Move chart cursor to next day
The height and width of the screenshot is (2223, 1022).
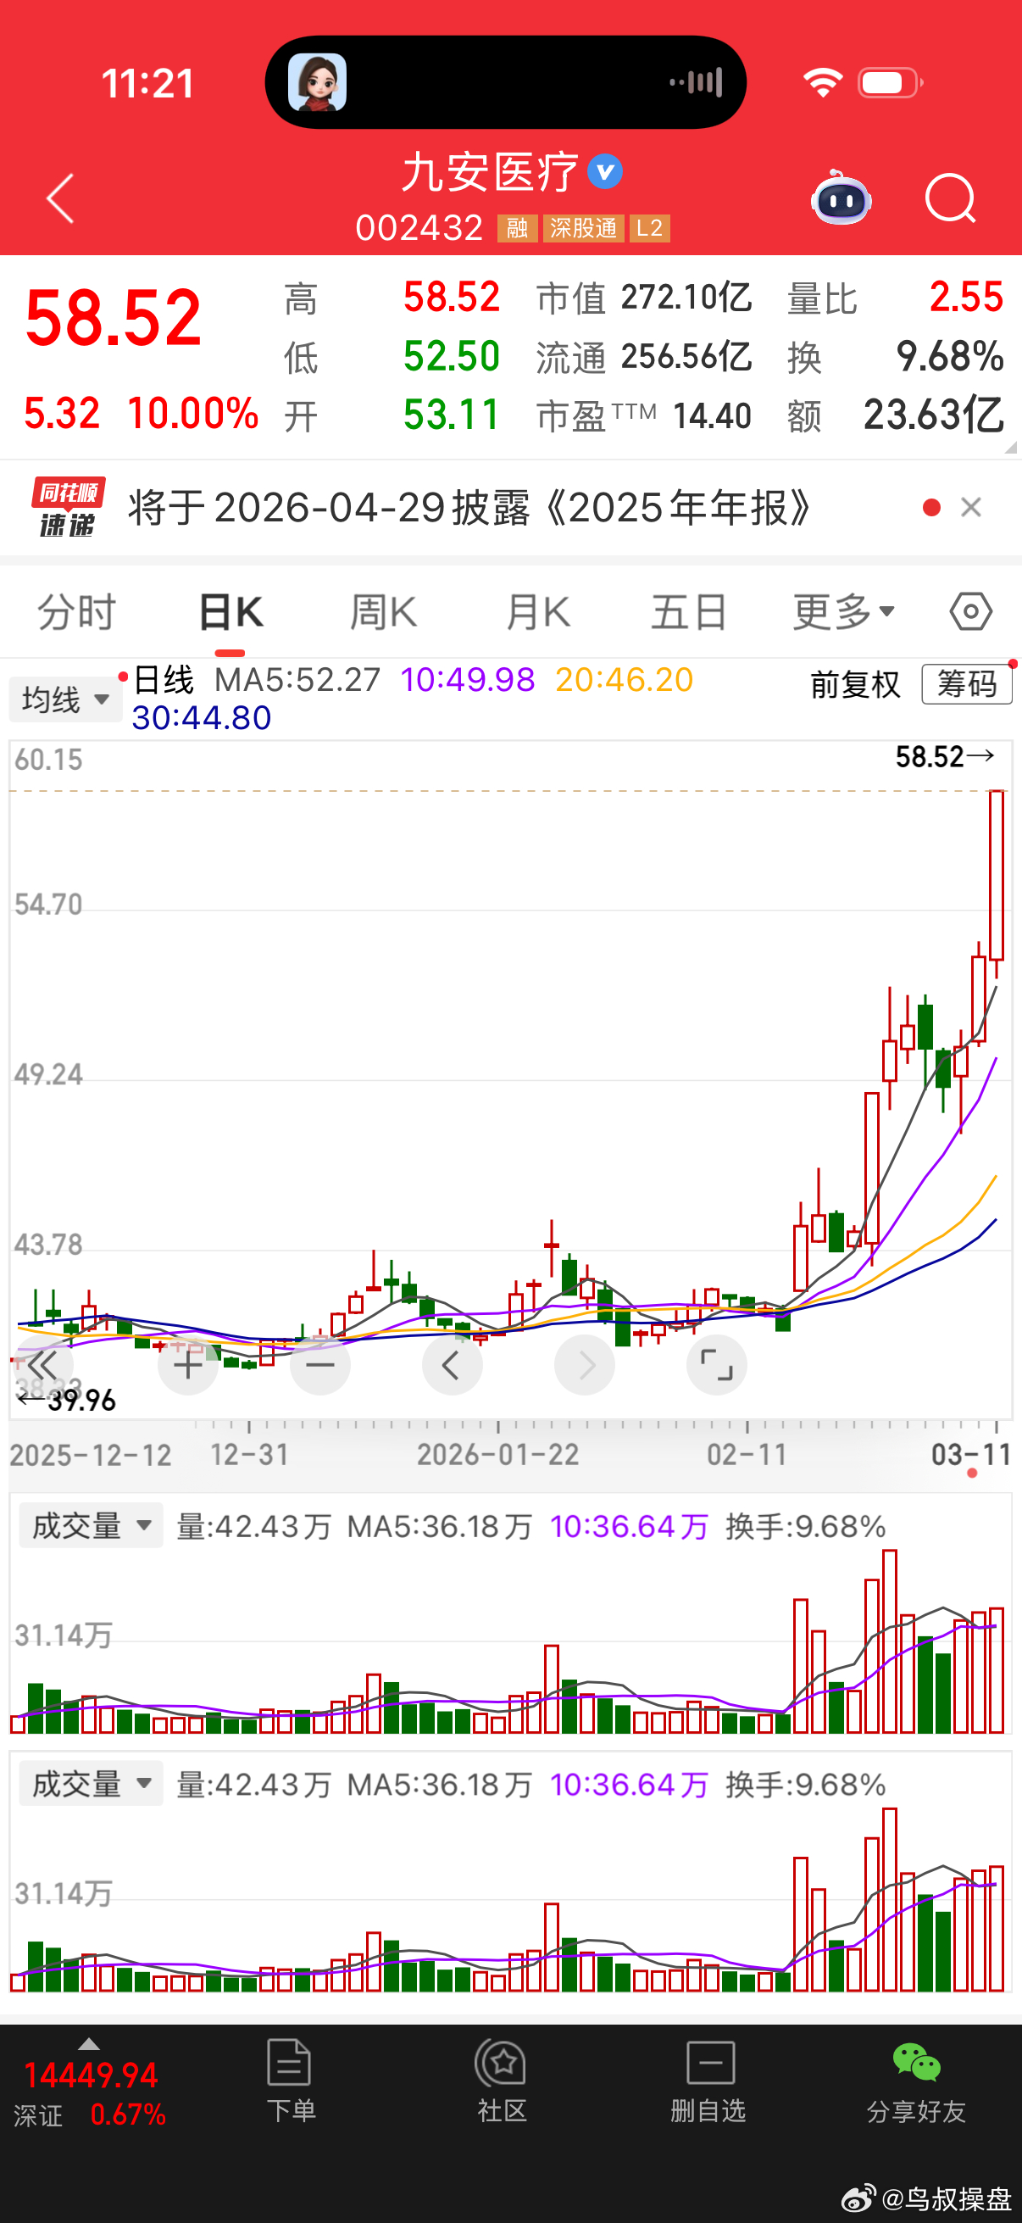click(585, 1364)
